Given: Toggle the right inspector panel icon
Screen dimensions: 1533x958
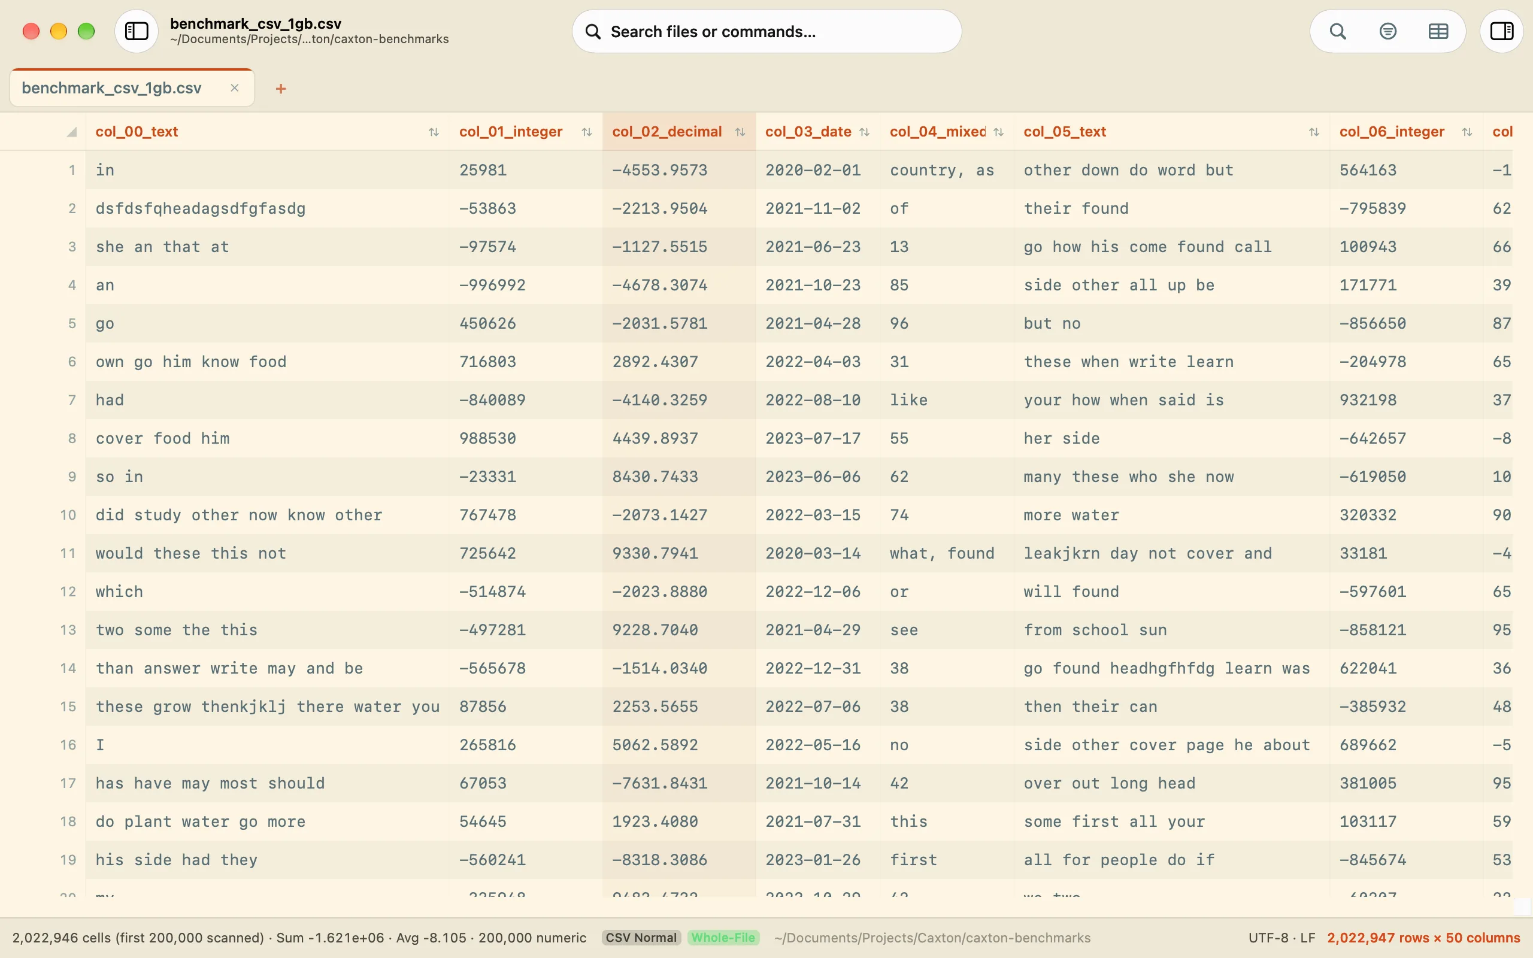Looking at the screenshot, I should pos(1501,31).
